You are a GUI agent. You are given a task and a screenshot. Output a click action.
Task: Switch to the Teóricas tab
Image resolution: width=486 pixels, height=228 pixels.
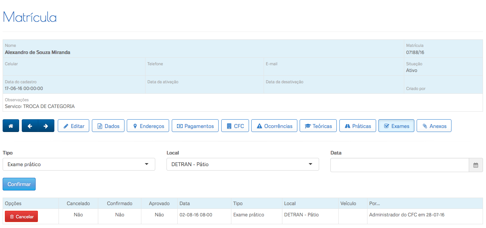click(318, 126)
